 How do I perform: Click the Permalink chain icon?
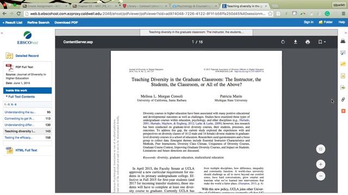coord(343,99)
